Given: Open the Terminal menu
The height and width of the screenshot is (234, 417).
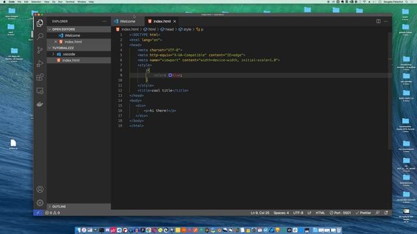Looking at the screenshot, I should click(70, 2).
